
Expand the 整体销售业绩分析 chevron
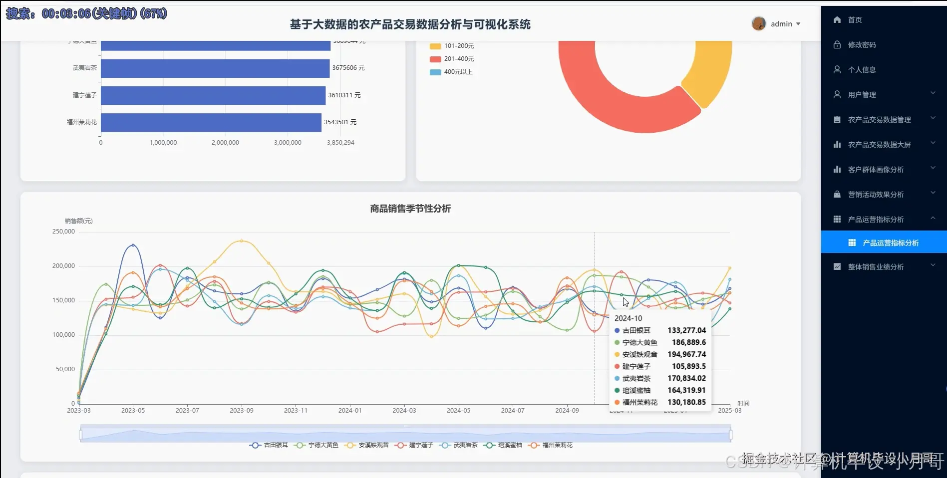pos(933,265)
